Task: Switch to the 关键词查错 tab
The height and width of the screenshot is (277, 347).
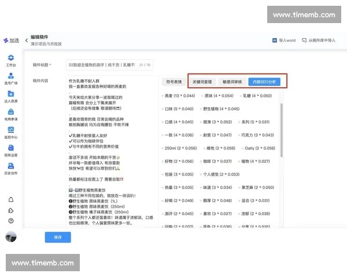Action: 202,82
